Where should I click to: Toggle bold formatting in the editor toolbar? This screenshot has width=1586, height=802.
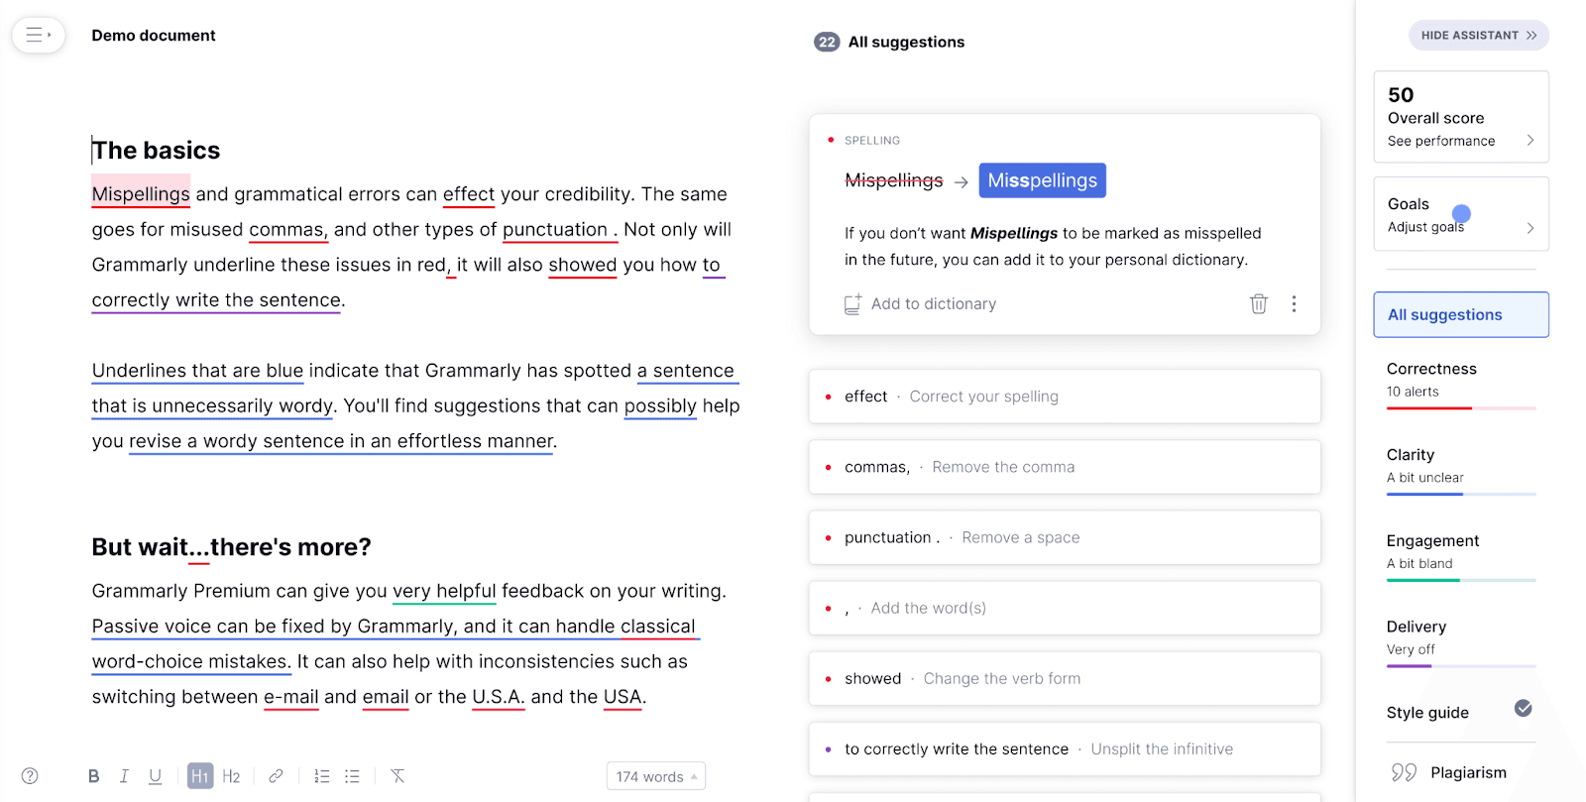tap(94, 775)
